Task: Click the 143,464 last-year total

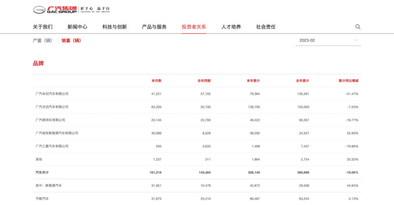Action: (205, 172)
